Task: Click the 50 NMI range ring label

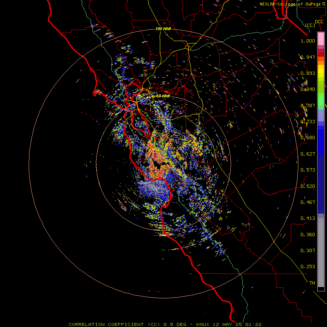Action: coord(163,96)
